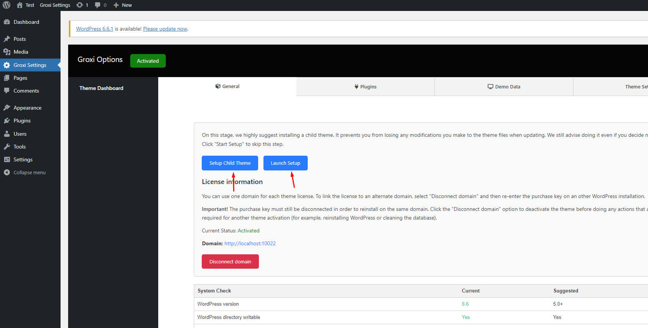
Task: Select Theme Dashboard in the left panel
Action: pyautogui.click(x=101, y=88)
